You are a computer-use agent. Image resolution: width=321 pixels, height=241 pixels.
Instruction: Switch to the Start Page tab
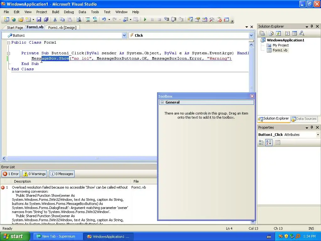(x=15, y=28)
